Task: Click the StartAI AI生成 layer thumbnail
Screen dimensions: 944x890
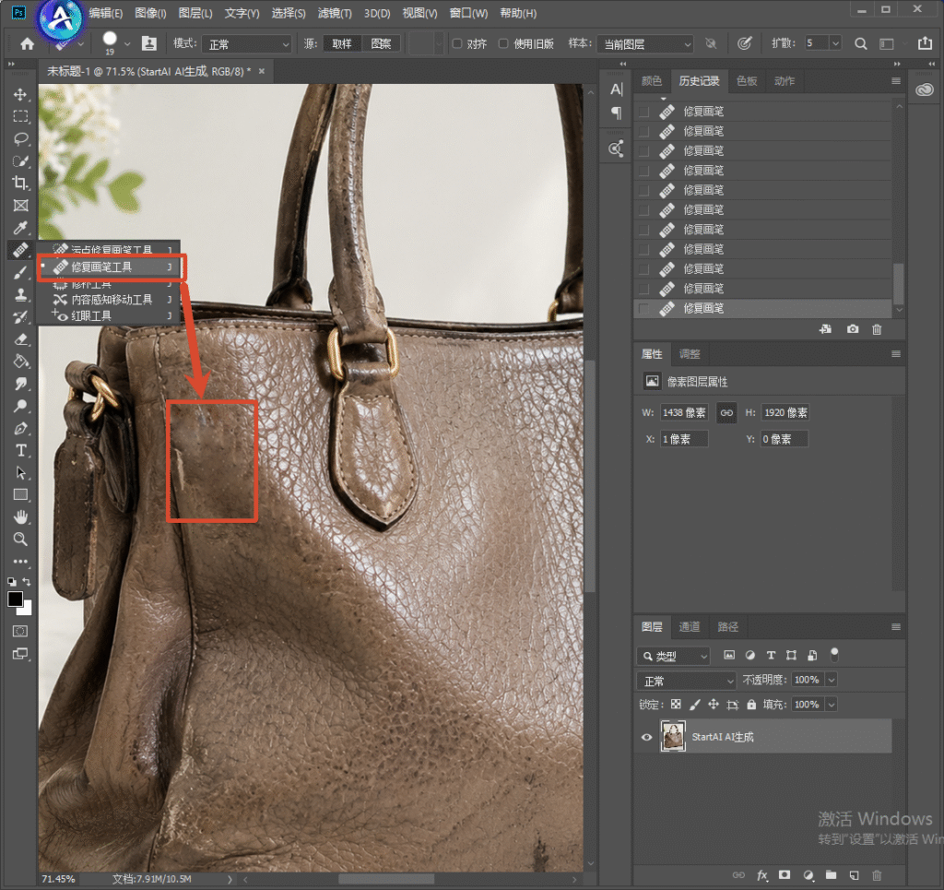Action: 673,736
